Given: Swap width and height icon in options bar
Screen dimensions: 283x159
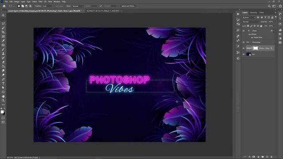Looking at the screenshot, I should coord(100,6).
